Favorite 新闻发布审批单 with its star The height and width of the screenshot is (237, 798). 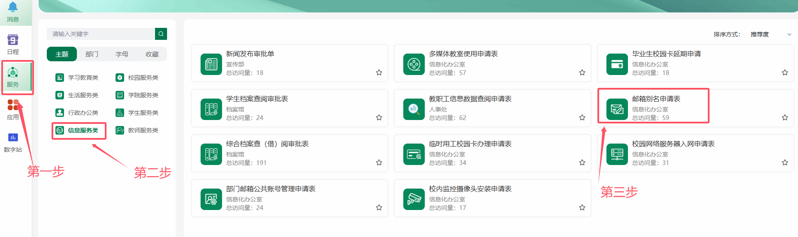coord(379,72)
